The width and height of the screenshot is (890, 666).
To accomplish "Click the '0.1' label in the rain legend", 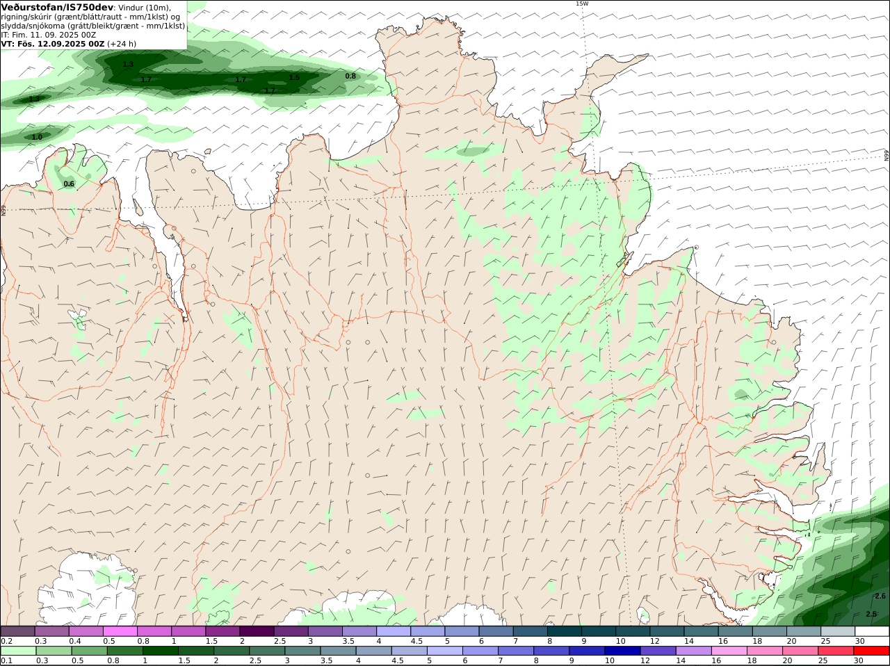I will (x=7, y=661).
